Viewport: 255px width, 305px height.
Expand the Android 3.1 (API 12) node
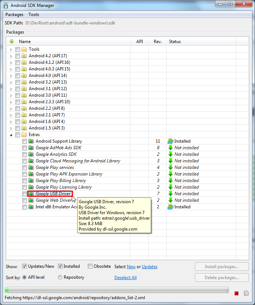(x=11, y=89)
